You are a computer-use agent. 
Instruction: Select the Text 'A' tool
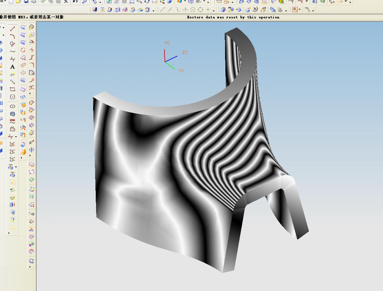(x=13, y=67)
